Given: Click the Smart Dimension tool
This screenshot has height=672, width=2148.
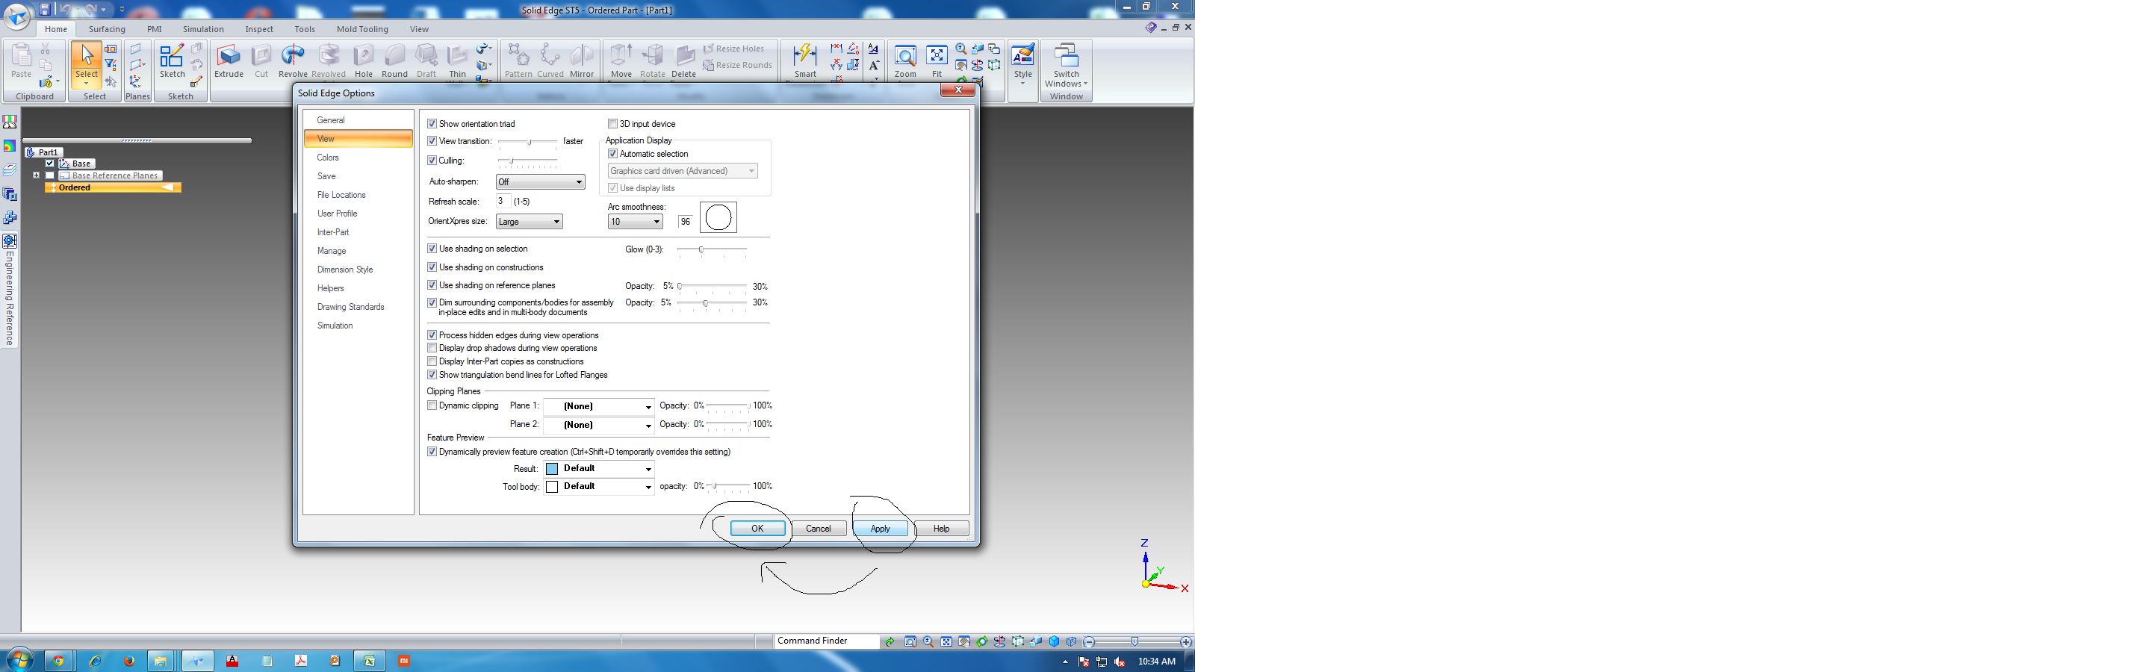Looking at the screenshot, I should click(x=805, y=61).
